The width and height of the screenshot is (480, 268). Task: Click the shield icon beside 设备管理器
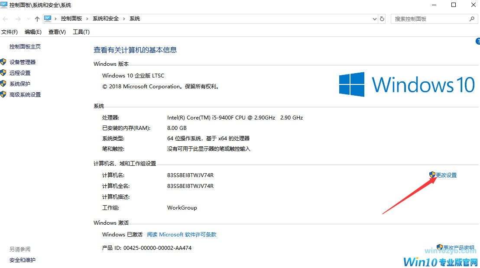[3, 62]
